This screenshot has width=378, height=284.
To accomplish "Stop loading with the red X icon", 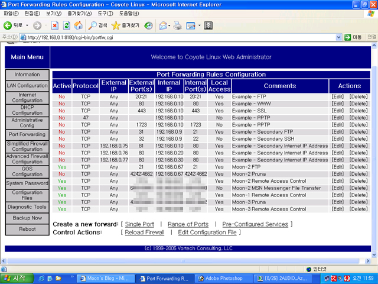I will pyautogui.click(x=55, y=25).
